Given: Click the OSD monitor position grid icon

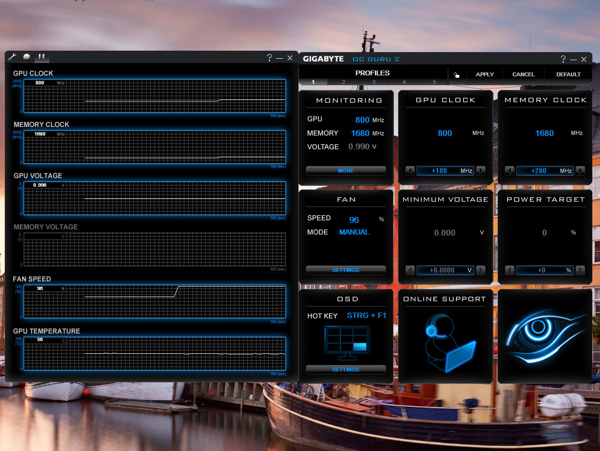Looking at the screenshot, I should (x=346, y=343).
